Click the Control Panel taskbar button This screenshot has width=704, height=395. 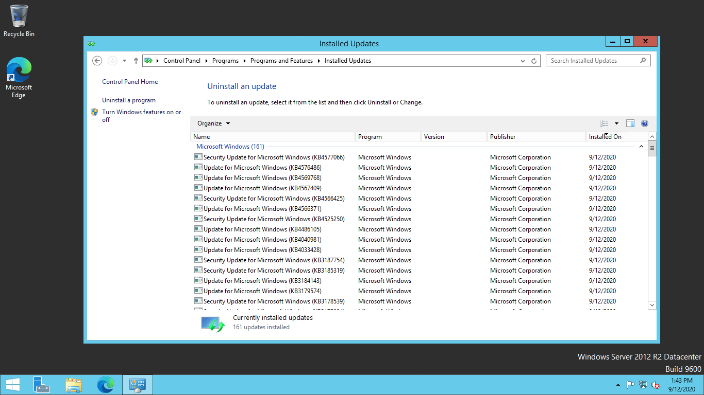tap(138, 385)
